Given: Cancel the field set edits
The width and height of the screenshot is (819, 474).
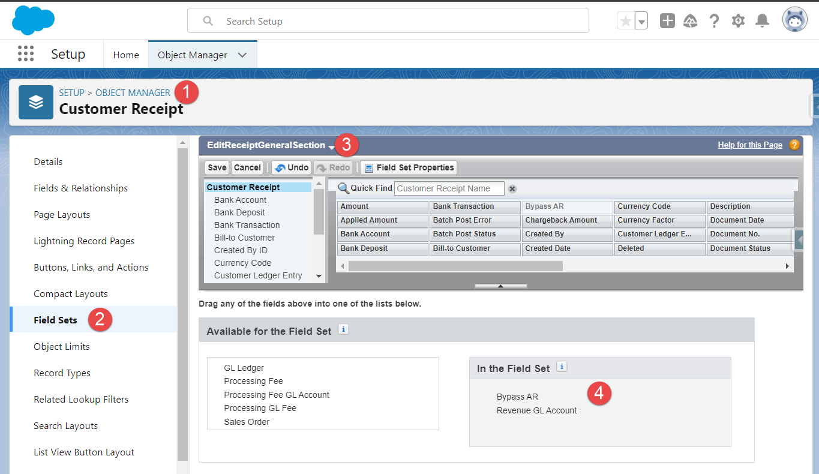Looking at the screenshot, I should [x=247, y=167].
